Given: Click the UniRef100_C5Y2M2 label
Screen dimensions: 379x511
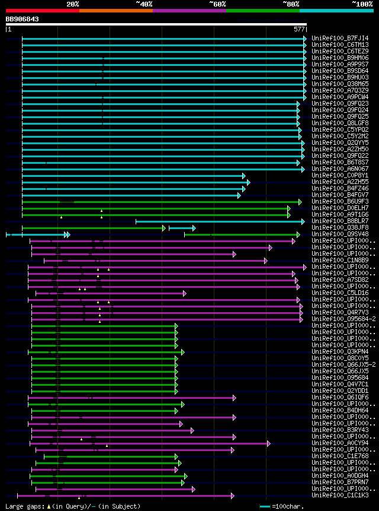Looking at the screenshot, I should tap(340, 137).
